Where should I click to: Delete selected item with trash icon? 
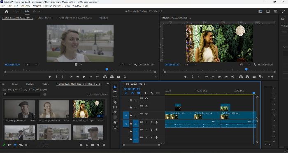[104, 145]
